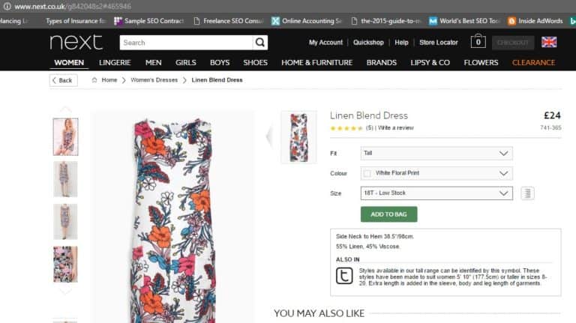Click the search magnifier icon

[260, 43]
